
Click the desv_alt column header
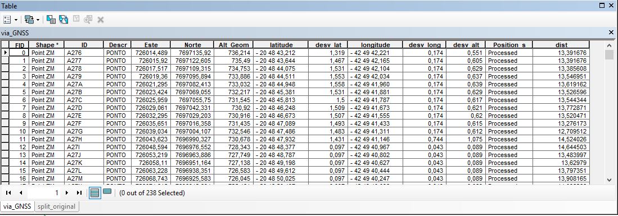tap(466, 45)
